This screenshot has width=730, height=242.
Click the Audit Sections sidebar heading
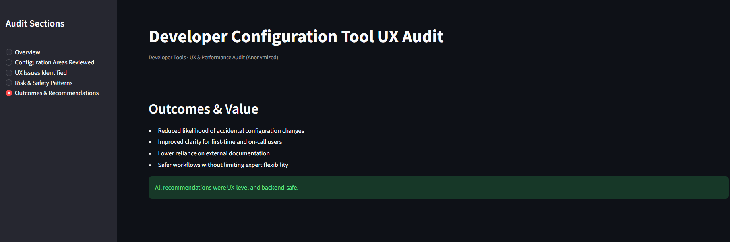(x=35, y=24)
